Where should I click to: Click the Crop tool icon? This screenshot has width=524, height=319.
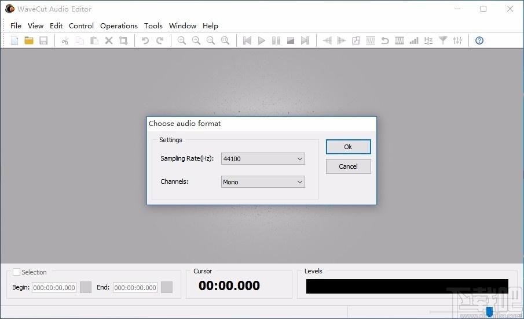pos(123,40)
